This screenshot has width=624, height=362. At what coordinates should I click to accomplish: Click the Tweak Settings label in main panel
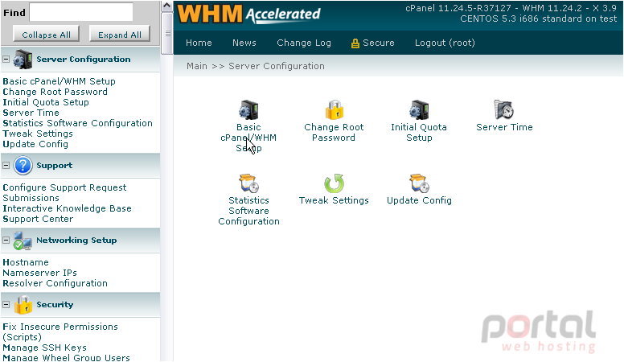coord(334,200)
